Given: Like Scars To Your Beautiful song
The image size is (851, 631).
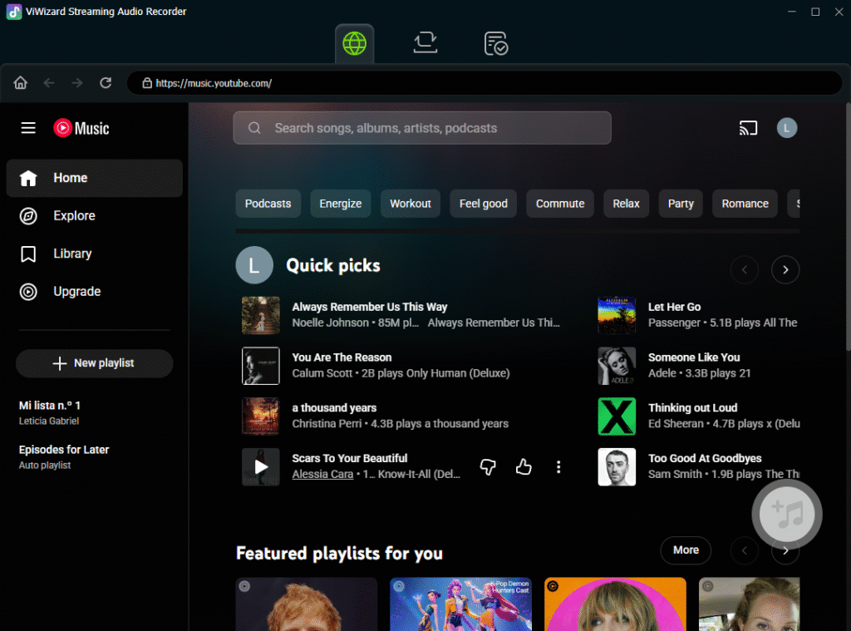Looking at the screenshot, I should coord(524,467).
